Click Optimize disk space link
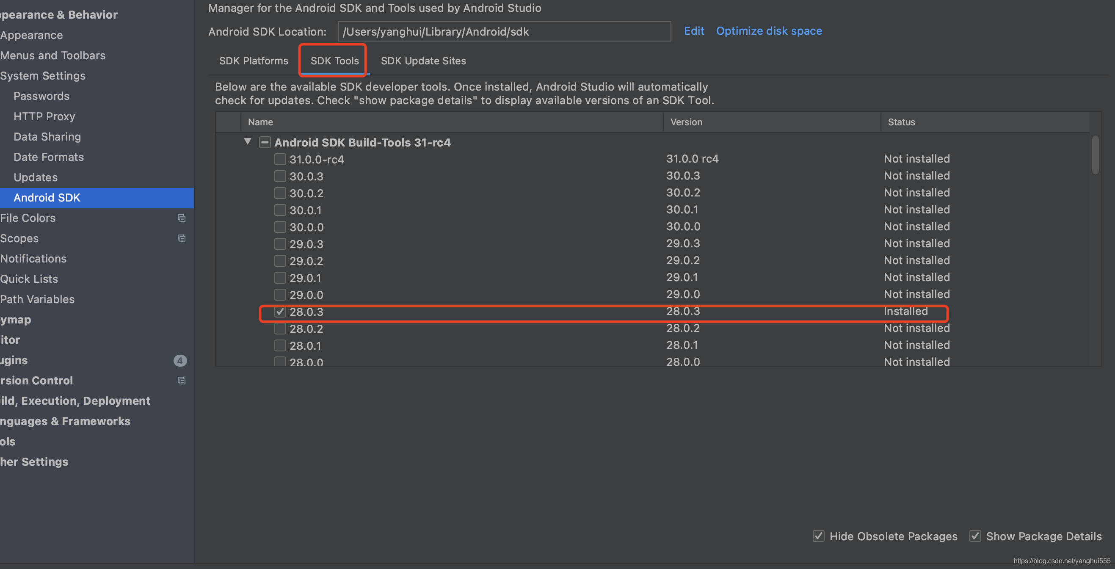The height and width of the screenshot is (569, 1115). point(769,31)
